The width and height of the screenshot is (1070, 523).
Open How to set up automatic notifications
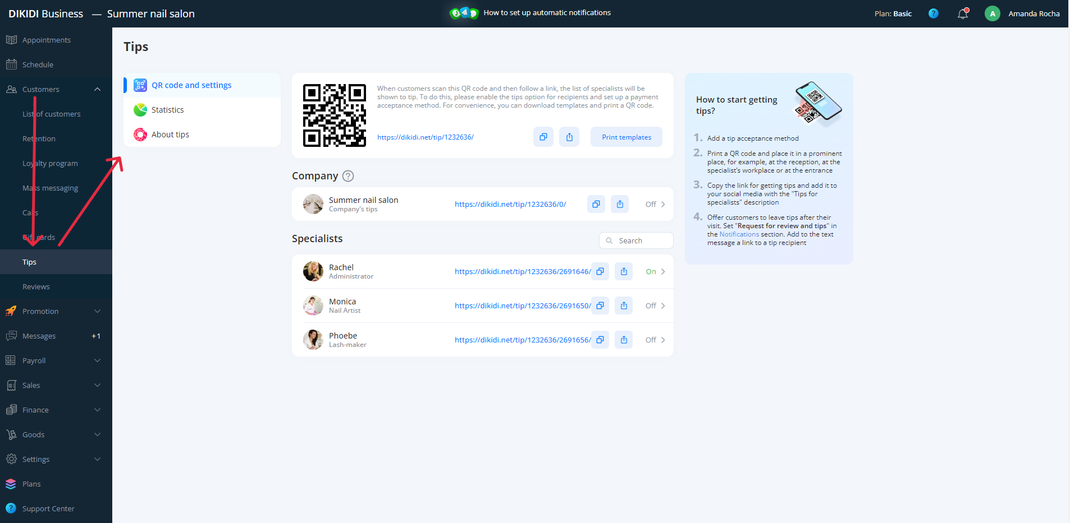coord(547,12)
